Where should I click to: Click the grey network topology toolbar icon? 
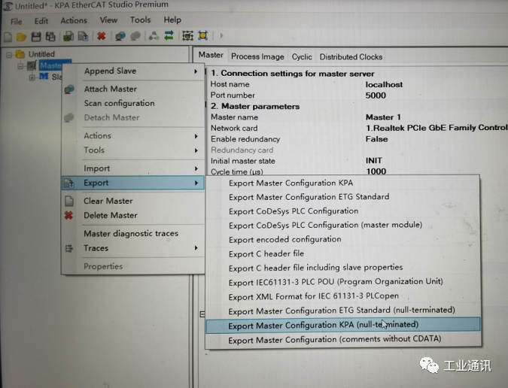pos(154,35)
